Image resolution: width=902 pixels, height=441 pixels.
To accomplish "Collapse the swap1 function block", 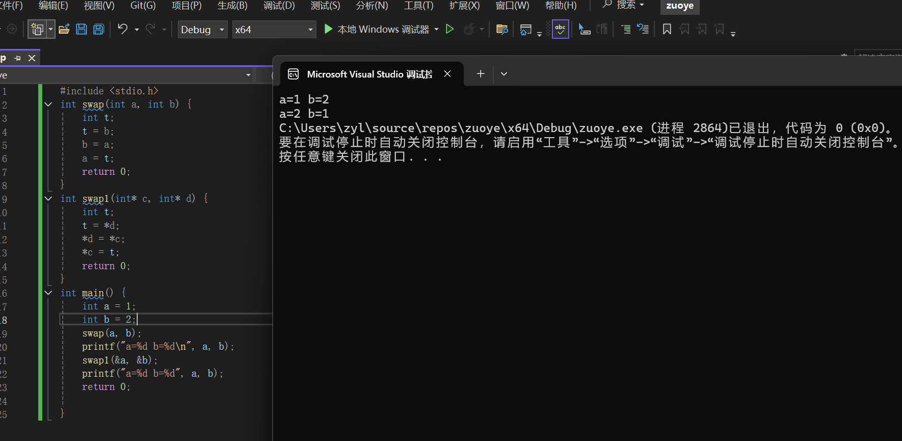I will 48,199.
